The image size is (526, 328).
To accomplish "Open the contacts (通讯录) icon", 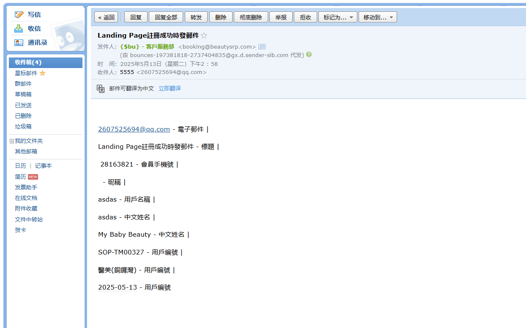I will [x=19, y=43].
